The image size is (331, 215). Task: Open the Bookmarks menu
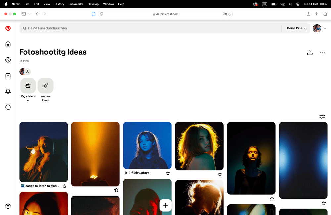[x=76, y=4]
